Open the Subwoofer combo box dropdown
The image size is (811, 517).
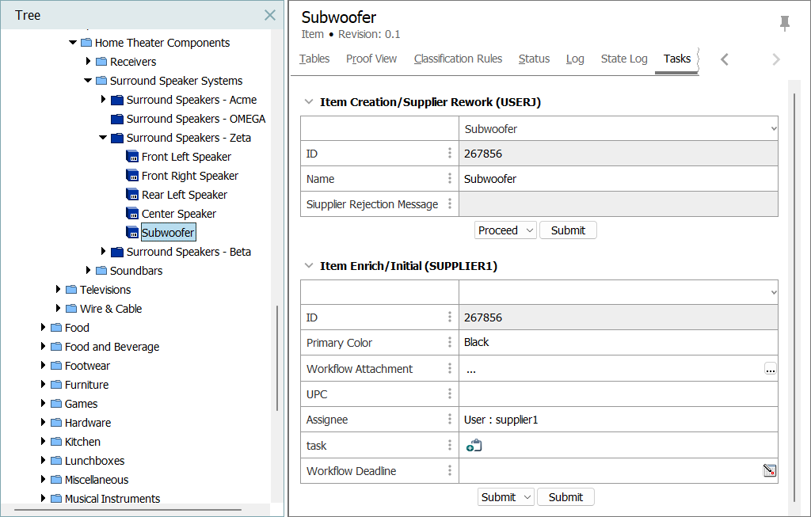tap(773, 128)
